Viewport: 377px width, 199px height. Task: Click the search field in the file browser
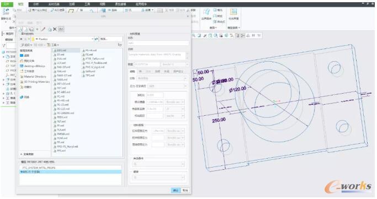[x=111, y=39]
